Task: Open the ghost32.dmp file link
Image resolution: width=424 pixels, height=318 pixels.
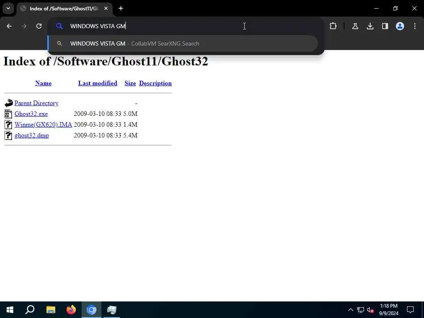Action: pyautogui.click(x=31, y=135)
